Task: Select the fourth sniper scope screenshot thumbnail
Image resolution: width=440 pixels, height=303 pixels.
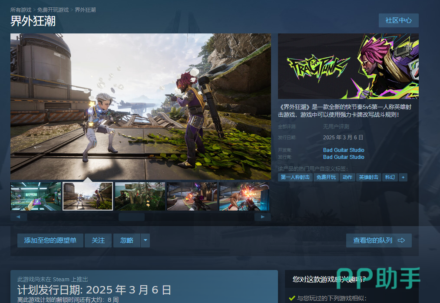Action: point(192,196)
